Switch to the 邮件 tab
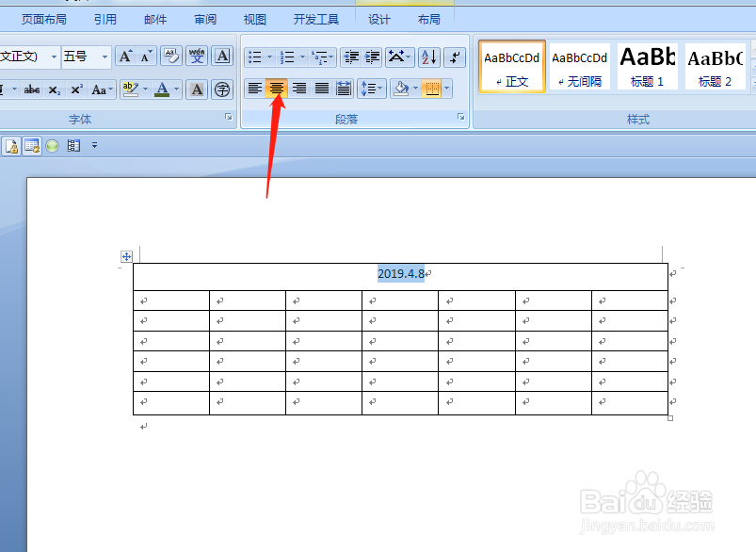 155,19
